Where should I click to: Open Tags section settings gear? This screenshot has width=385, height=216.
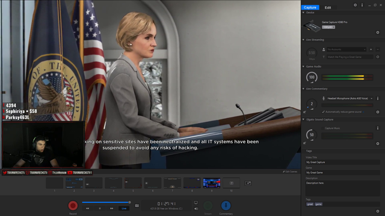[378, 211]
